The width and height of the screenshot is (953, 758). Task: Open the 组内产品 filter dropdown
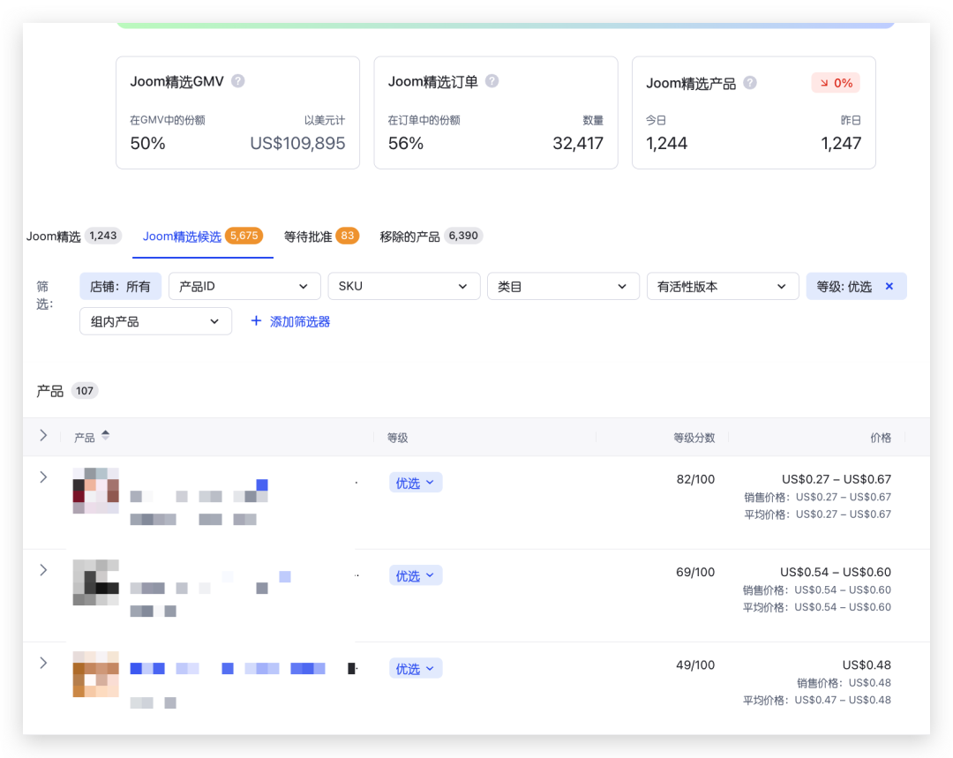coord(155,321)
